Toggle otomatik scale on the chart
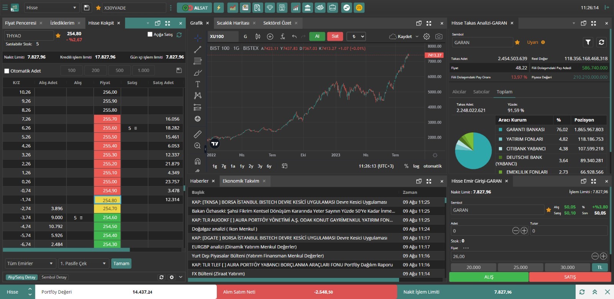614x299 pixels. click(432, 166)
